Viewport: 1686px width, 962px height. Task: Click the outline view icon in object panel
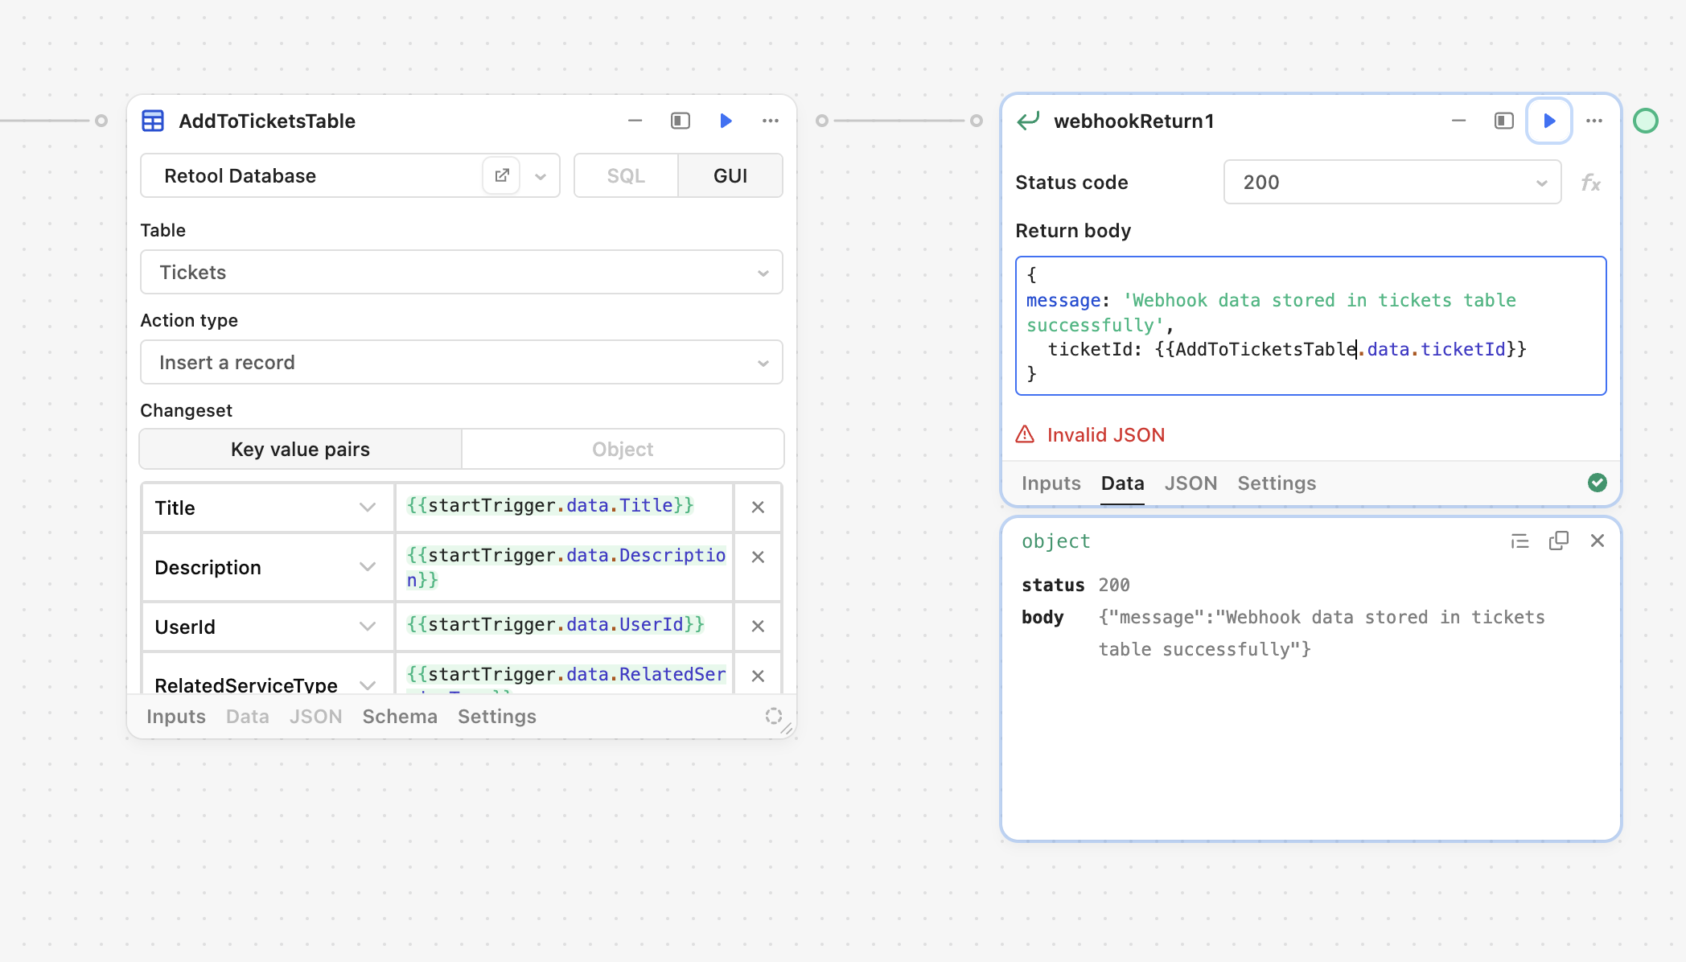tap(1519, 541)
